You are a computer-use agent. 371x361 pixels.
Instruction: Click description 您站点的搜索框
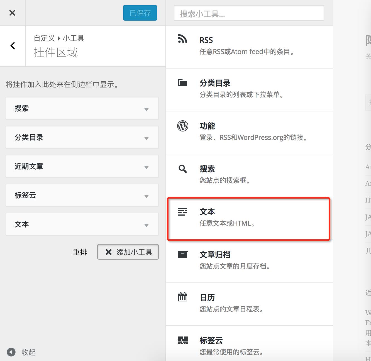225,180
